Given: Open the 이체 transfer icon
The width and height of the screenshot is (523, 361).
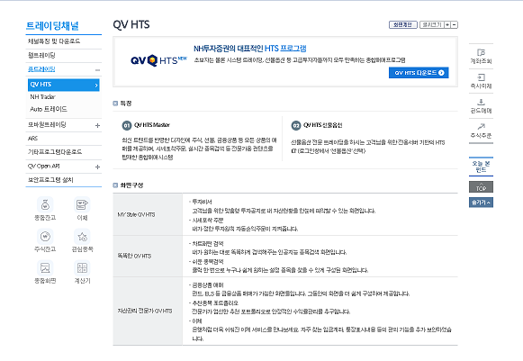Looking at the screenshot, I should pyautogui.click(x=82, y=205).
